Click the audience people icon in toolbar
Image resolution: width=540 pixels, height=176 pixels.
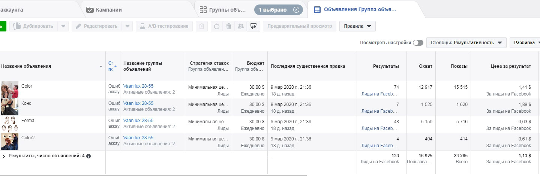click(241, 26)
